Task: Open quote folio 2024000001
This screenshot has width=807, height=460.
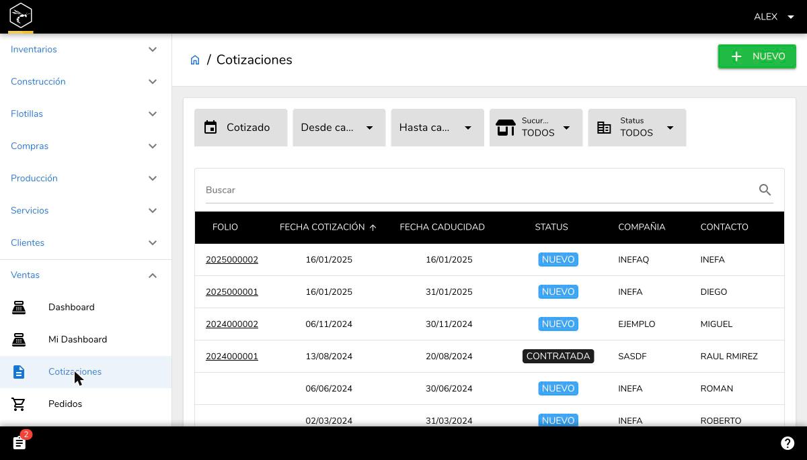Action: tap(232, 357)
